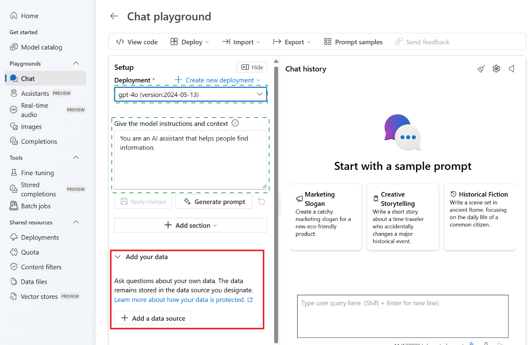Open the Add section dropdown
The image size is (532, 345).
[190, 225]
